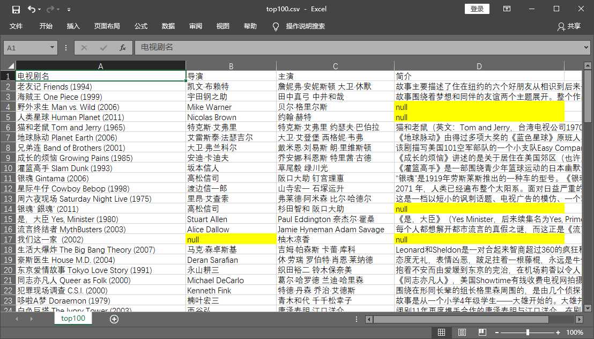Select director cell Mike Warner
This screenshot has height=339, width=594.
click(231, 107)
